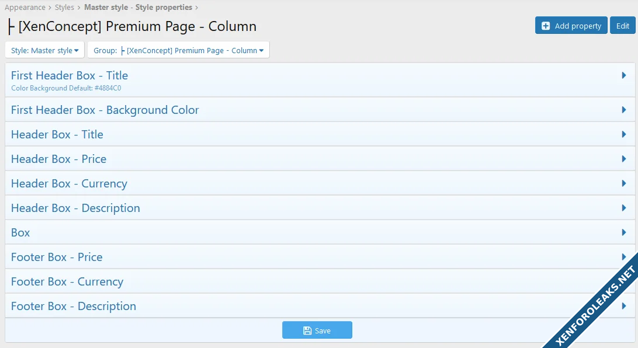638x348 pixels.
Task: Click arrow icon on Header Box - Currency
Action: (624, 183)
